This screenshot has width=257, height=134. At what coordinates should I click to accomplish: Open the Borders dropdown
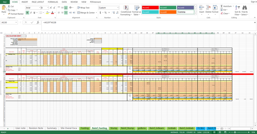[43, 13]
